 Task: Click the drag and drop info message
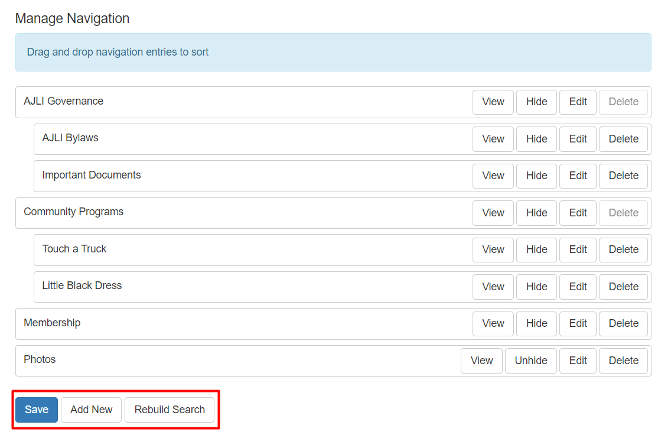click(x=333, y=53)
